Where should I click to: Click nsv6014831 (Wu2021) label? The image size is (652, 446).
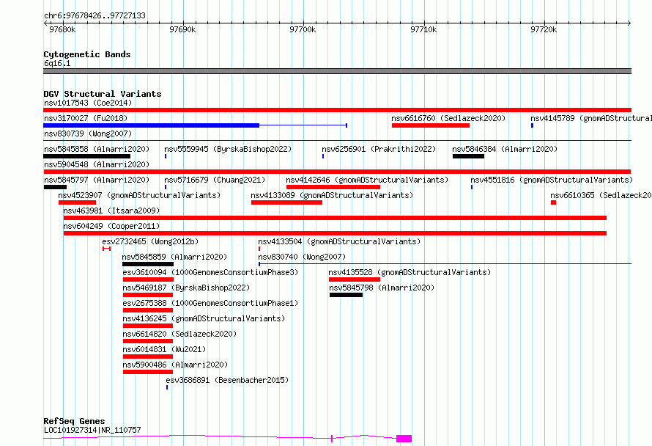pos(164,349)
